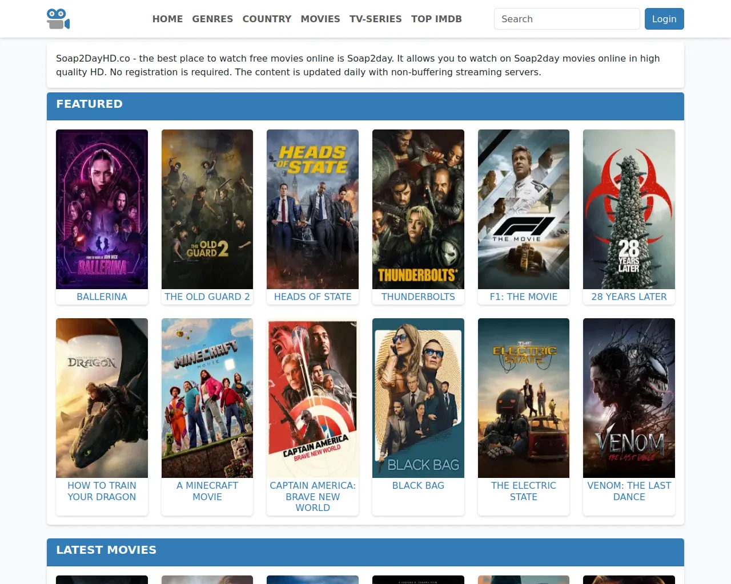
Task: Open Venom: The Last Dance poster
Action: (629, 398)
